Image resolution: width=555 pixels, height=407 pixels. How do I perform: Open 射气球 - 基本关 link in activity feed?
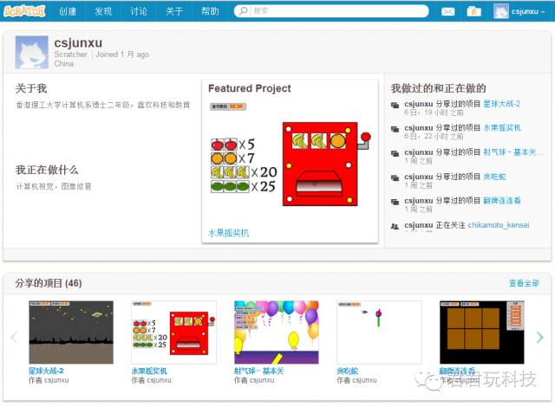click(512, 152)
